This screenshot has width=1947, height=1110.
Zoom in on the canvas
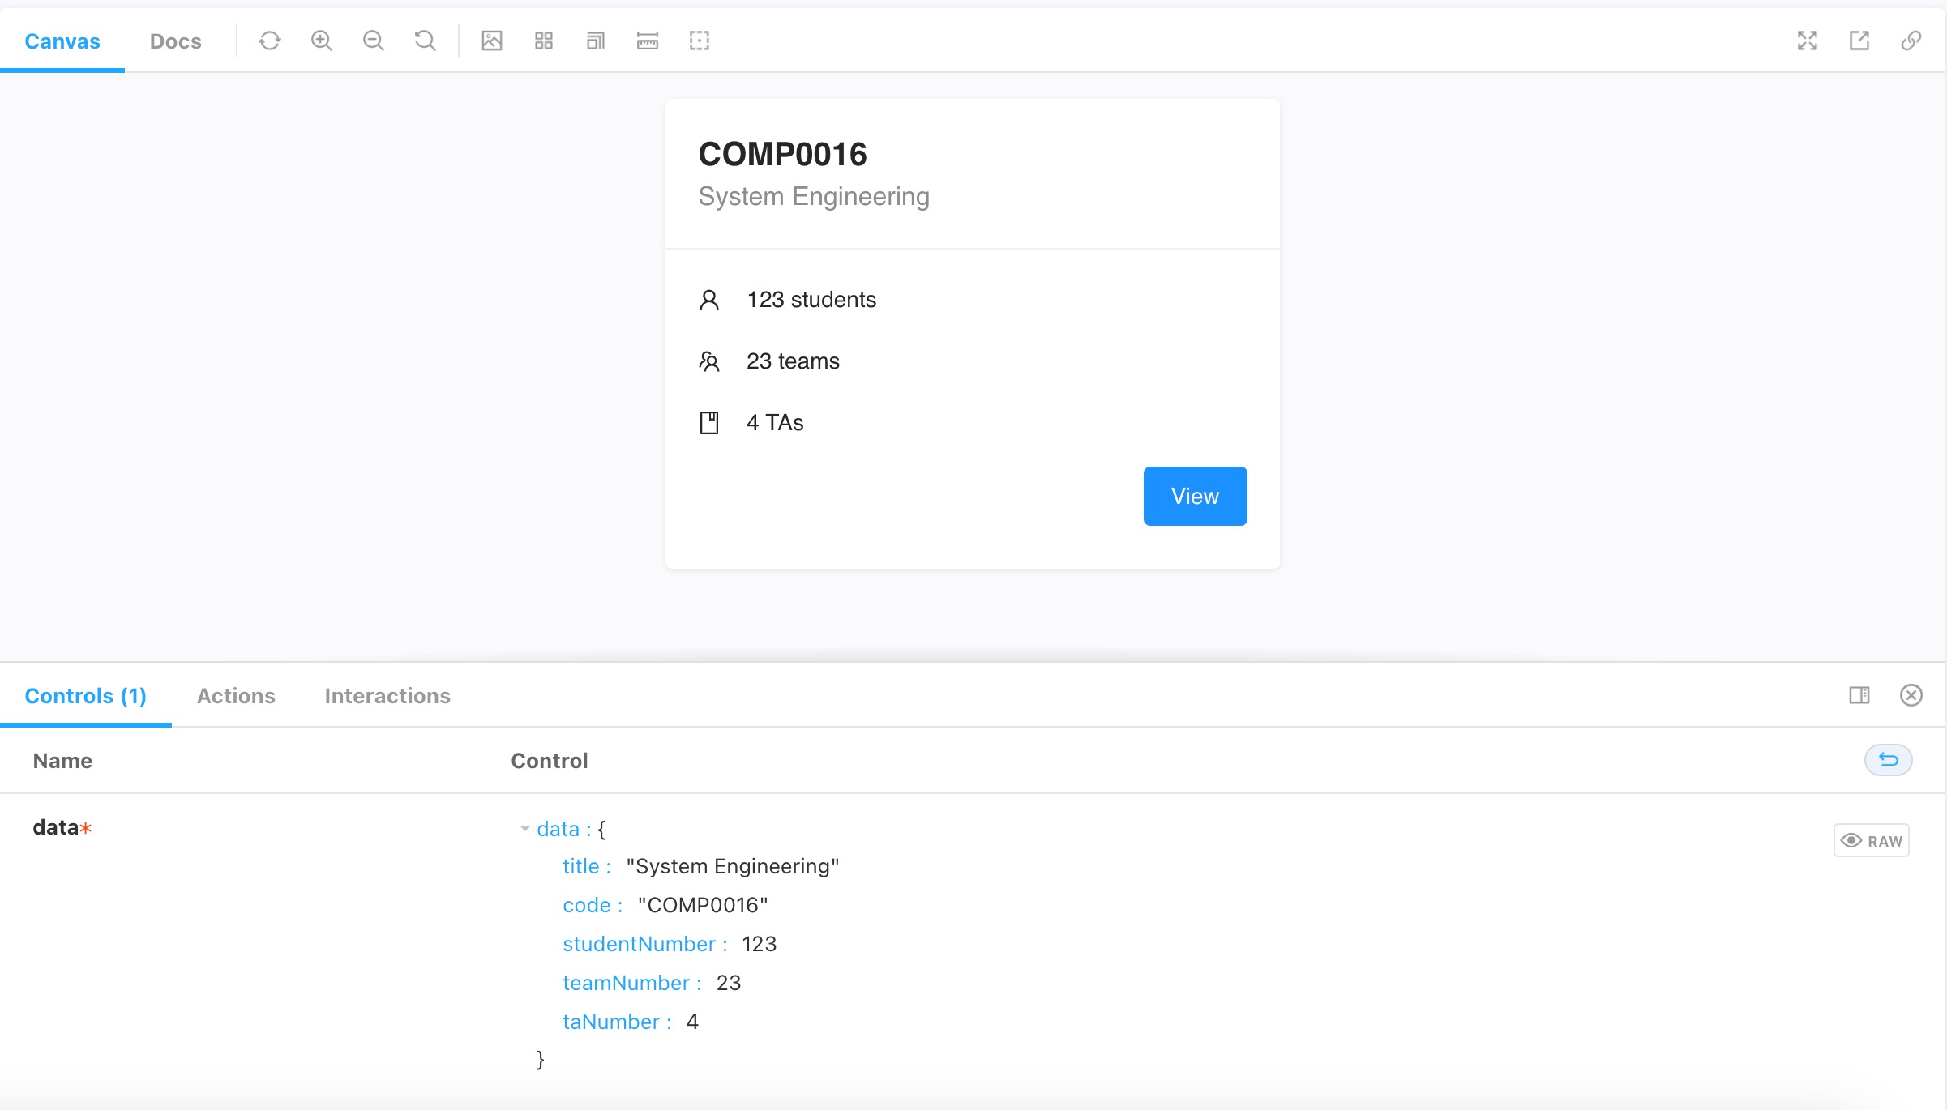click(x=322, y=41)
